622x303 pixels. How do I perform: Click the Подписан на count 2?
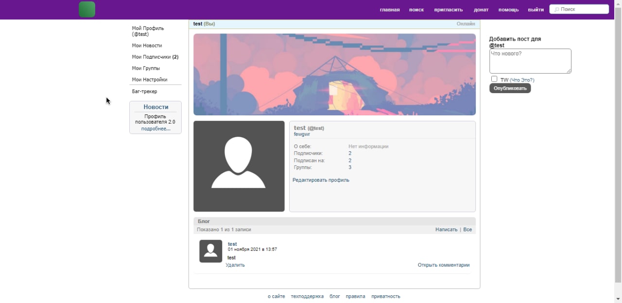pos(350,160)
